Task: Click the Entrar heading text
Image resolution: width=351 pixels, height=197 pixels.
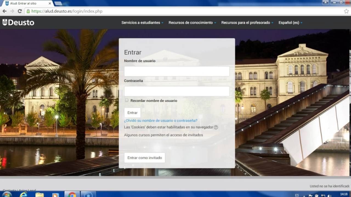Action: click(133, 52)
